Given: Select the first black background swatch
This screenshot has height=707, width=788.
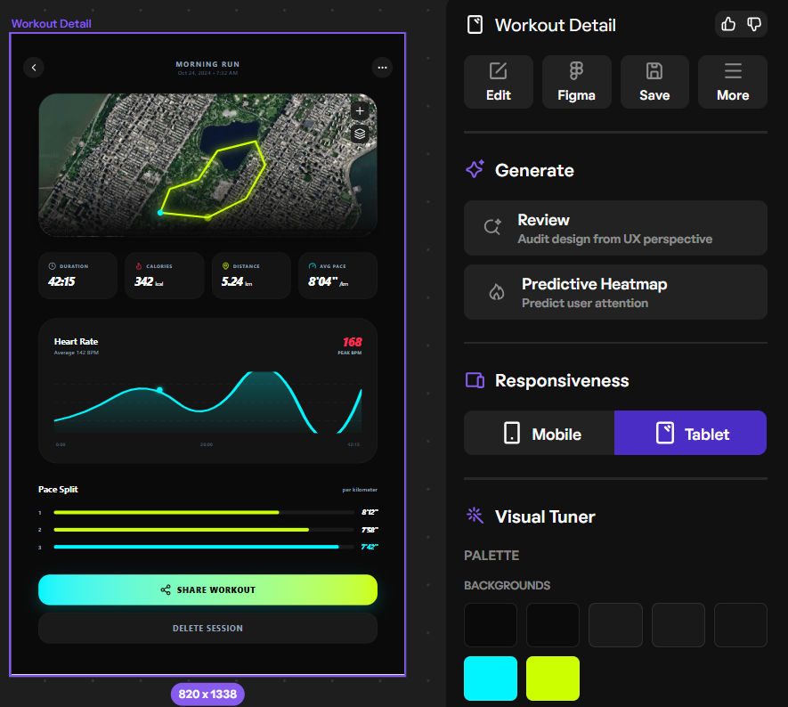Looking at the screenshot, I should tap(491, 625).
